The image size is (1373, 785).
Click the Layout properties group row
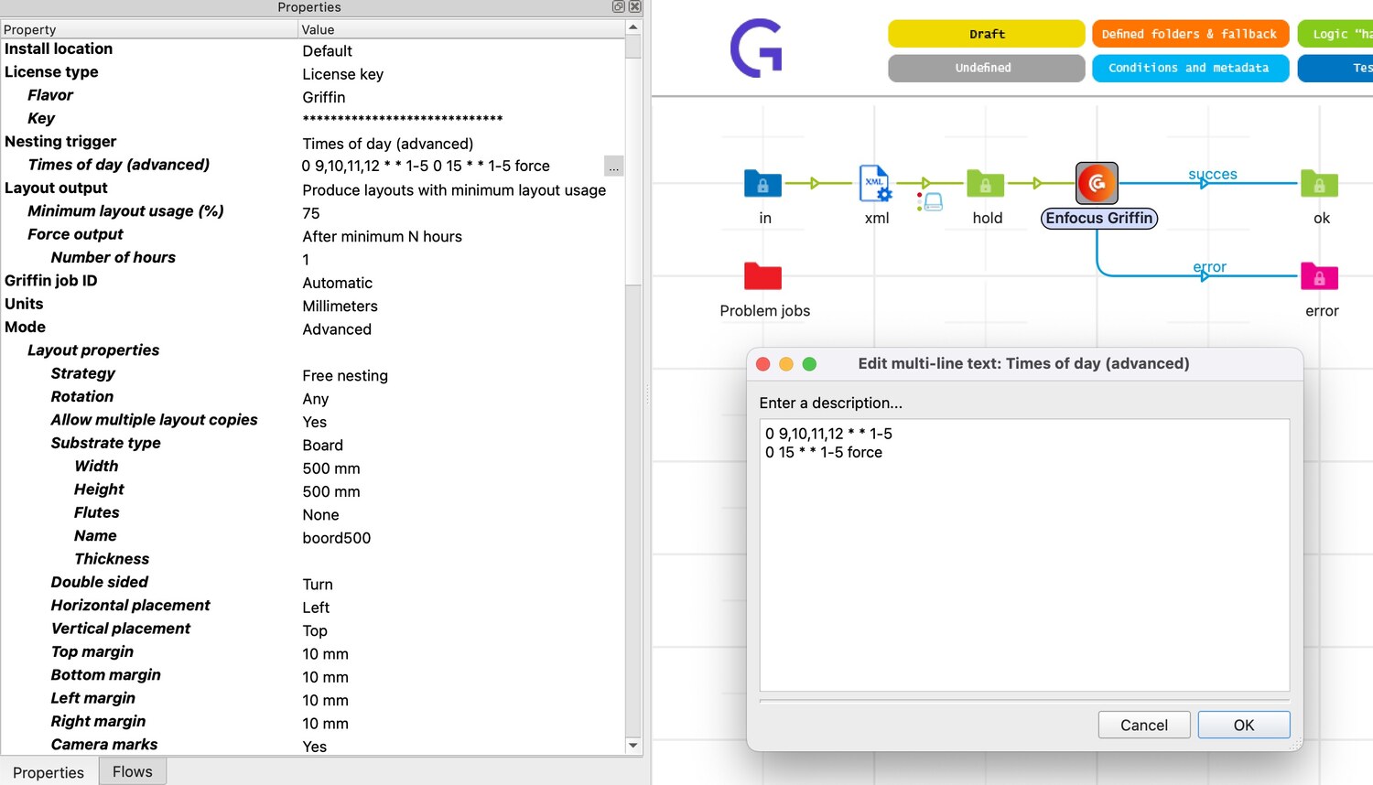pos(312,350)
